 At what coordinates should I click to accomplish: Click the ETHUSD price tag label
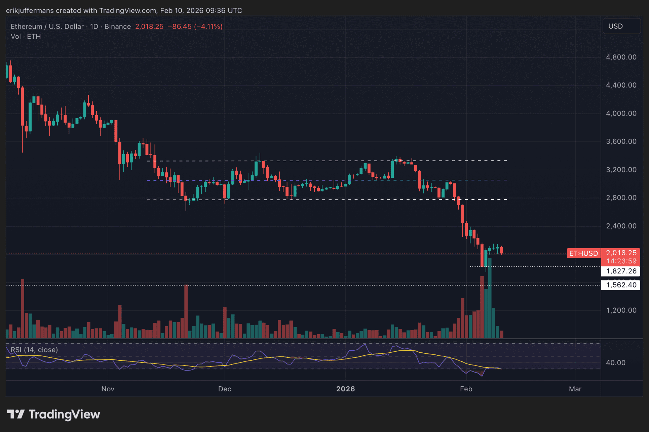583,253
